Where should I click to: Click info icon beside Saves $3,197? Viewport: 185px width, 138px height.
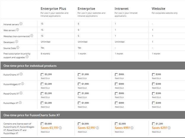pos(60,128)
